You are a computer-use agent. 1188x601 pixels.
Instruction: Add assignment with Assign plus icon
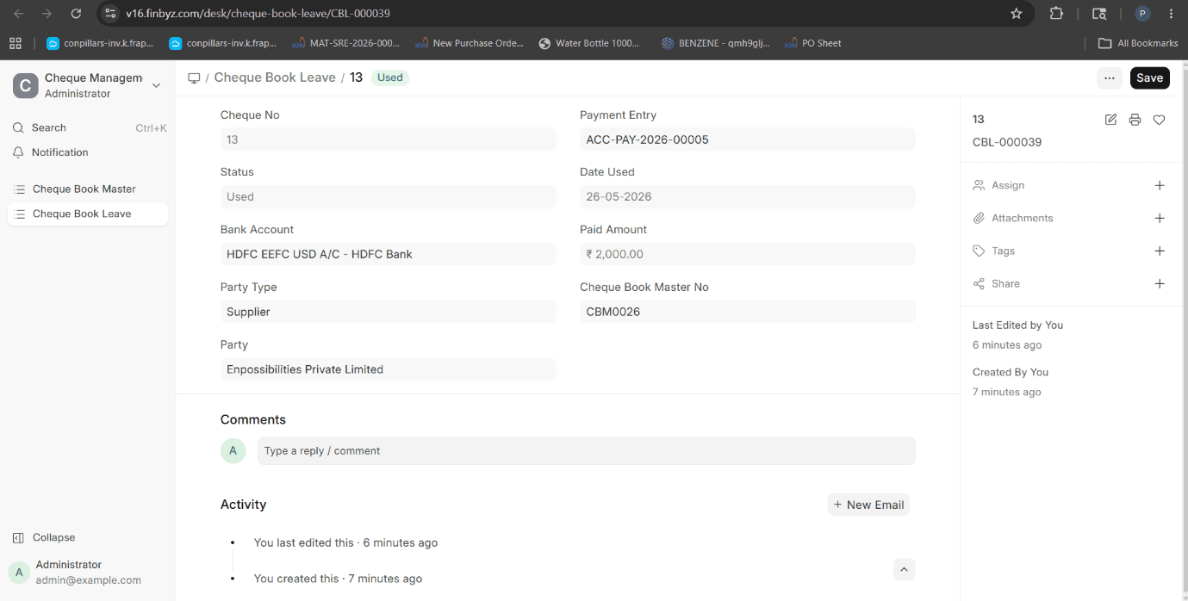click(1160, 185)
